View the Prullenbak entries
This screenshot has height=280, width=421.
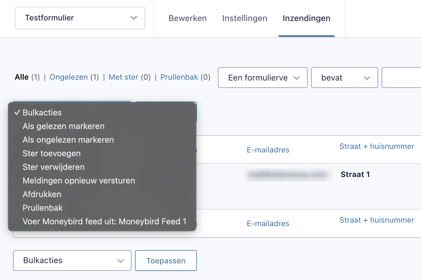[x=179, y=77]
